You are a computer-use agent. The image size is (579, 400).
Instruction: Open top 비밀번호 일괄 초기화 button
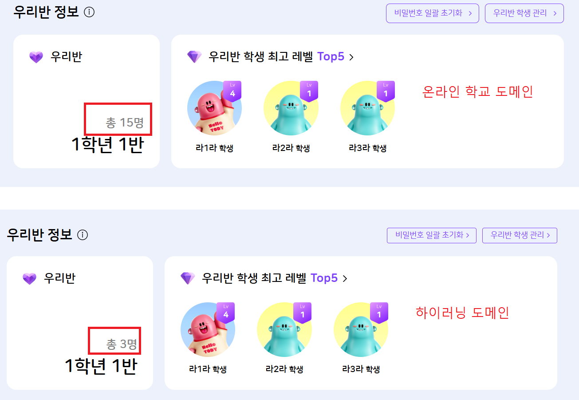pos(433,13)
